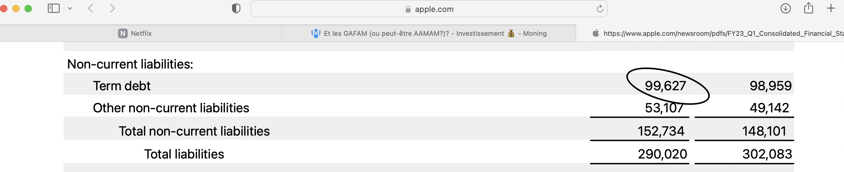844x172 pixels.
Task: Click the Total non-current liabilities label
Action: click(194, 131)
